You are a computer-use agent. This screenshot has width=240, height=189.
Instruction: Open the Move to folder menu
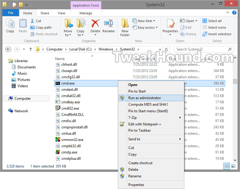pos(68,27)
